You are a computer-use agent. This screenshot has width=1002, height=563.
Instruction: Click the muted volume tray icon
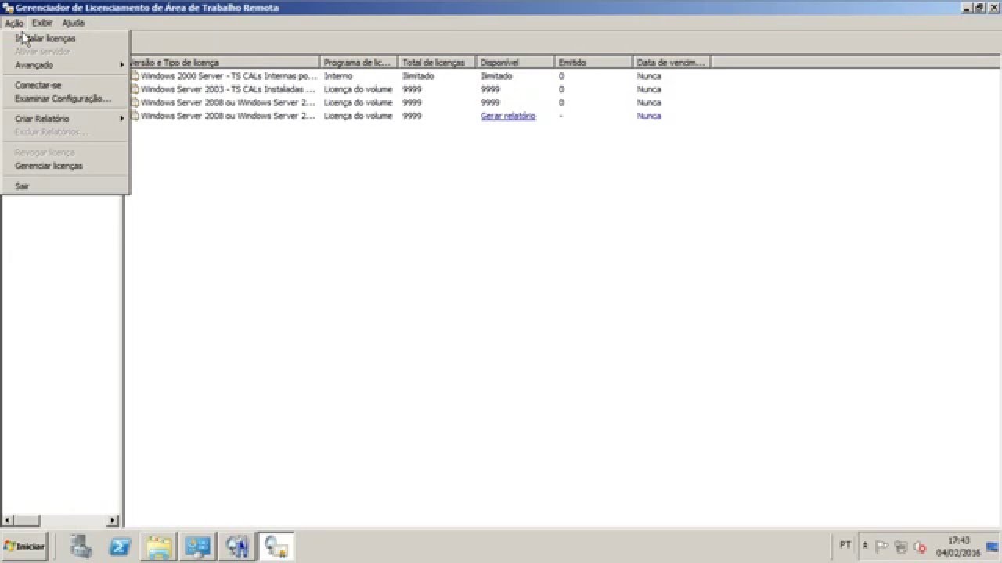920,546
